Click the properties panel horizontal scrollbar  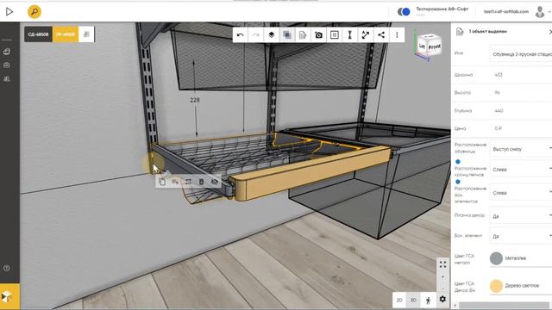504,306
